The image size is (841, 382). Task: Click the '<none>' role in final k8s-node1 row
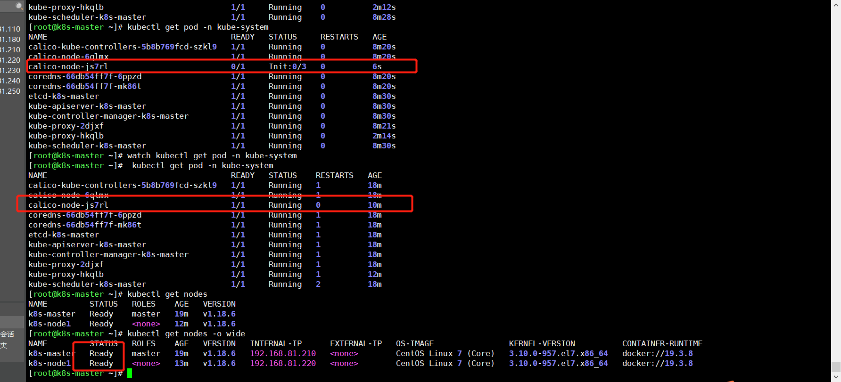(x=146, y=363)
